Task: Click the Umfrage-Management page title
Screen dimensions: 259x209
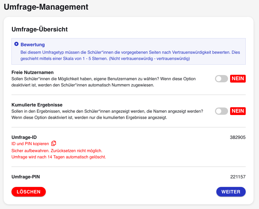Action: [46, 7]
